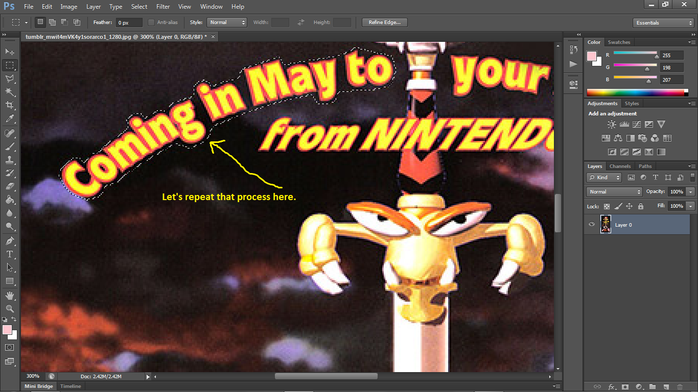
Task: Open the Timeline panel tab
Action: click(71, 386)
